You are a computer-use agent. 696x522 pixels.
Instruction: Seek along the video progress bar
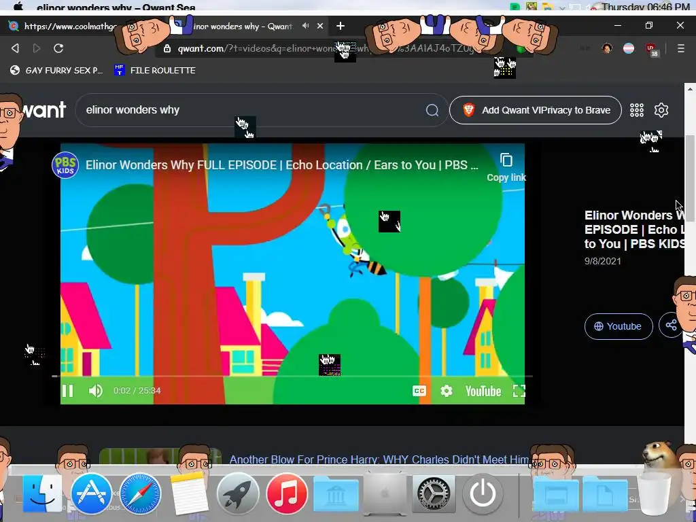click(292, 376)
